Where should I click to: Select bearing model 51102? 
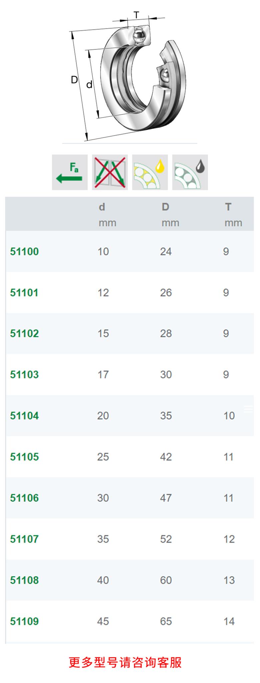click(x=24, y=333)
